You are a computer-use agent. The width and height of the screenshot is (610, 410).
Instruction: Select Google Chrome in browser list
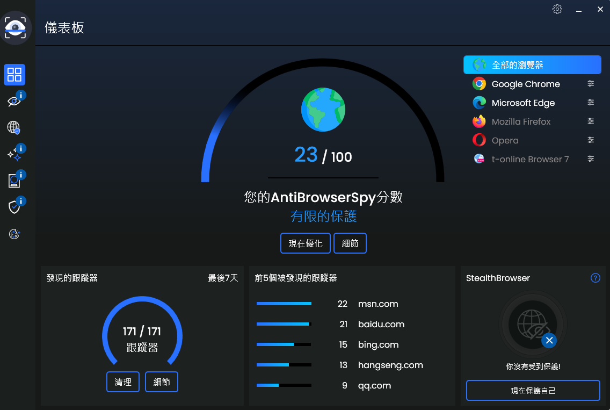[532, 84]
